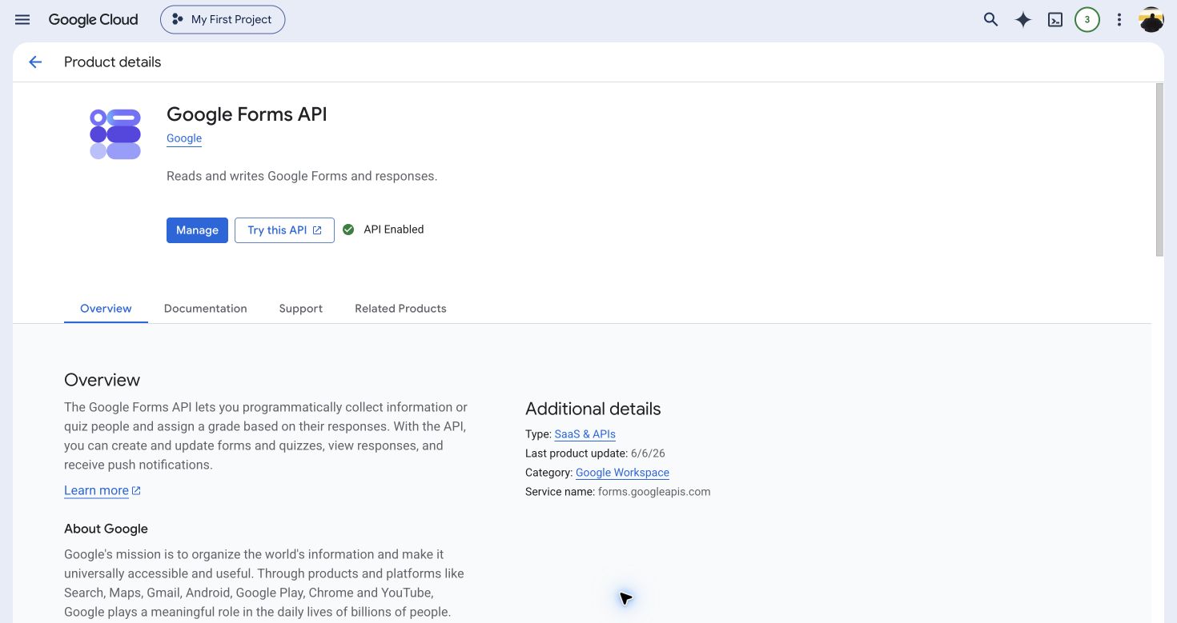Open notifications badge showing 3
The width and height of the screenshot is (1177, 623).
pos(1087,20)
